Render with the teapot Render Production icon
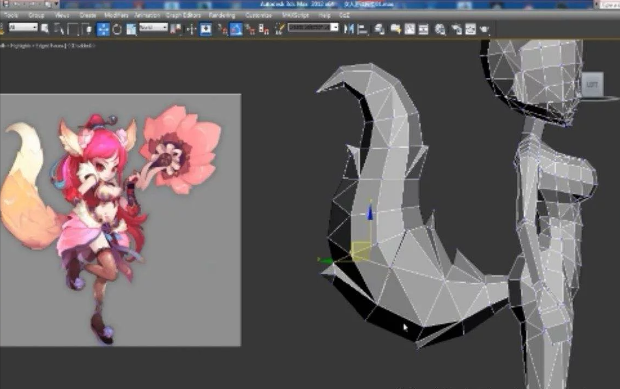This screenshot has width=620, height=389. [x=484, y=29]
